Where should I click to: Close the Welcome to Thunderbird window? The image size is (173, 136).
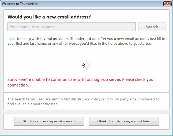167,3
